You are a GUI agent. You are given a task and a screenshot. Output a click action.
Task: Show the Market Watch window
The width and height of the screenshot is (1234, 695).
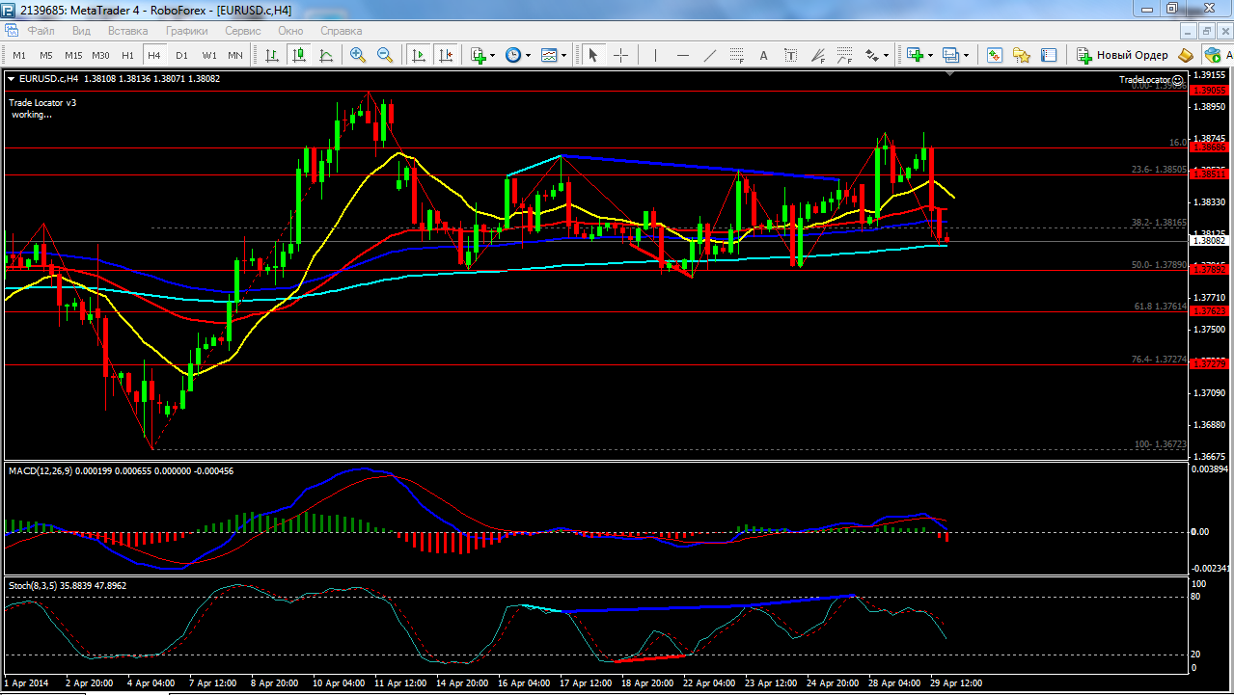(x=994, y=55)
